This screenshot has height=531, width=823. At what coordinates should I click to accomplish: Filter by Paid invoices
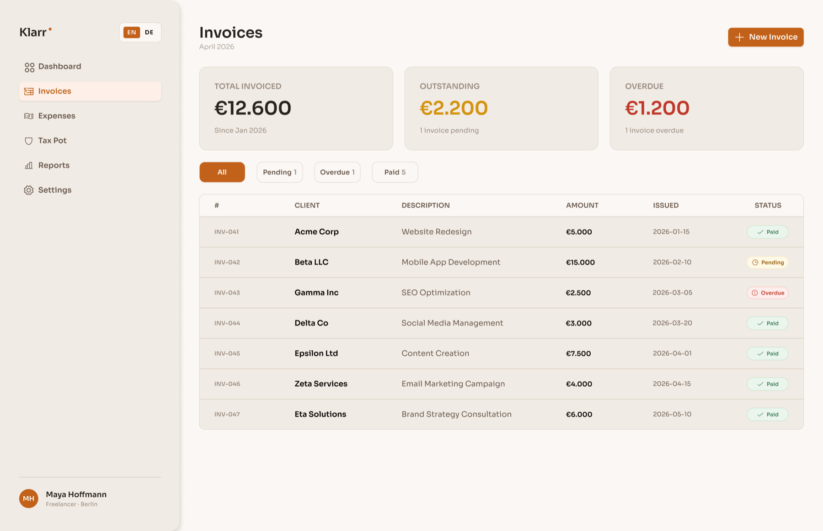click(x=395, y=172)
